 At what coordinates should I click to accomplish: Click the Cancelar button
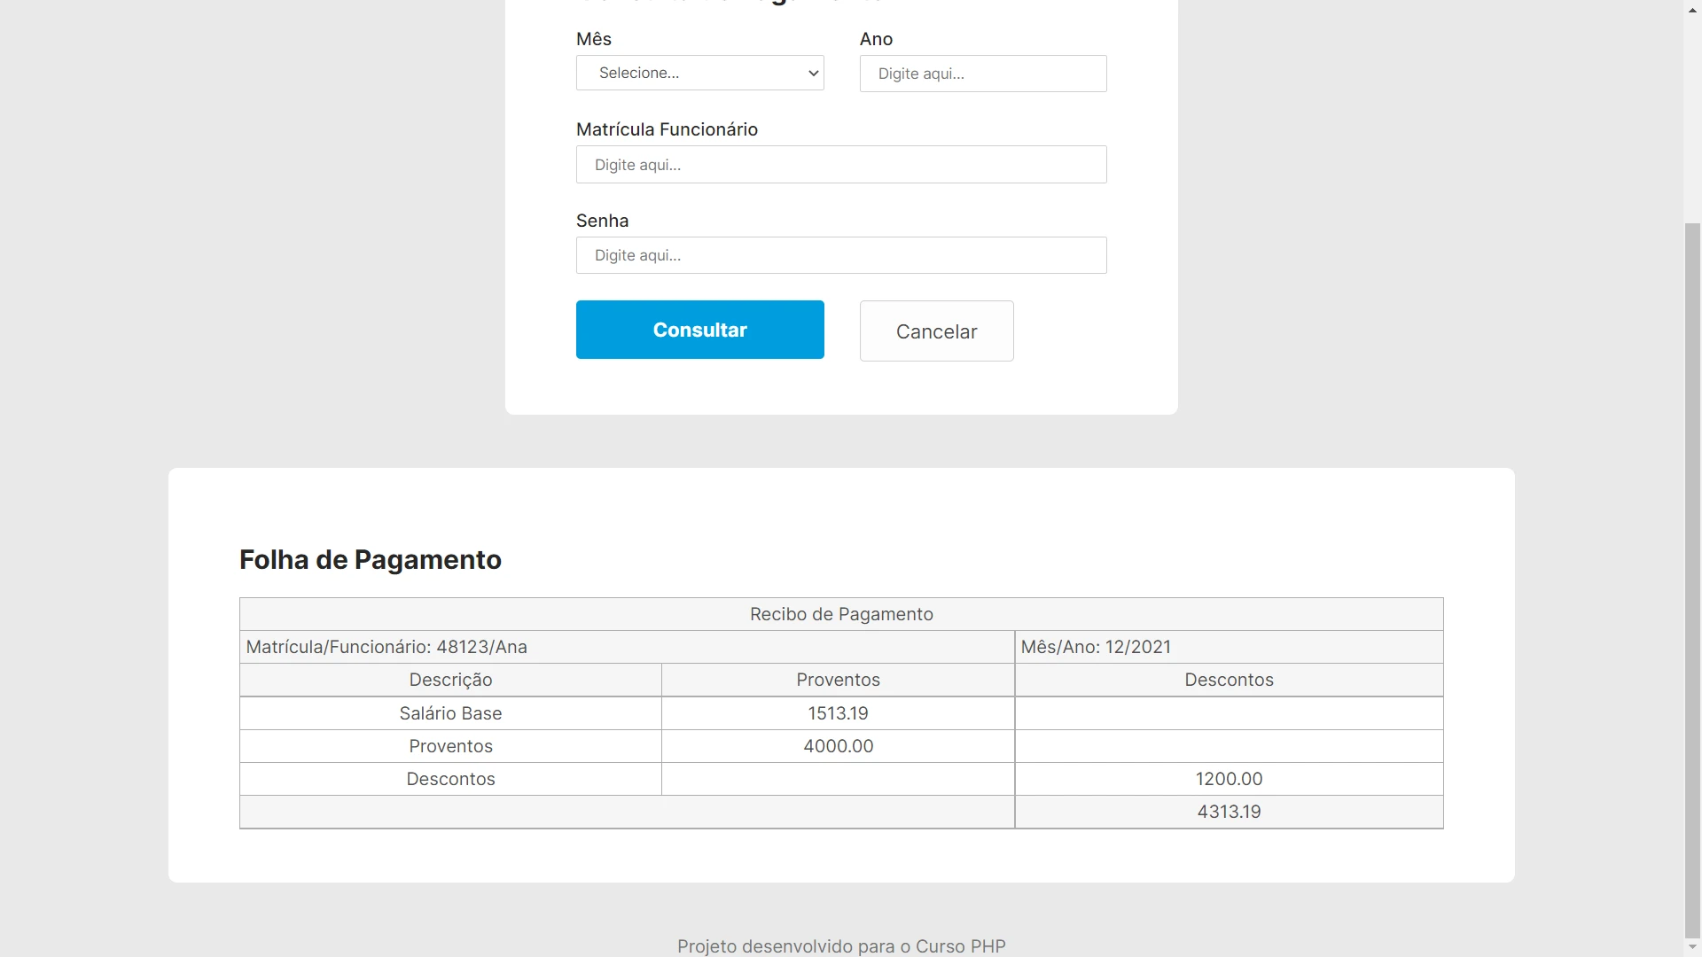936,331
